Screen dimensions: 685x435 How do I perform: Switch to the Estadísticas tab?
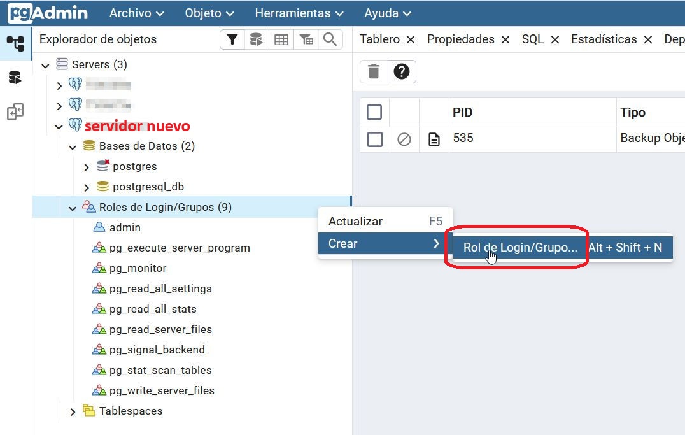(x=604, y=39)
